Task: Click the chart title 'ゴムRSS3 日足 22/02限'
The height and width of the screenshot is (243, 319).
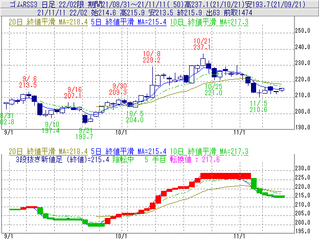Action: (47, 4)
